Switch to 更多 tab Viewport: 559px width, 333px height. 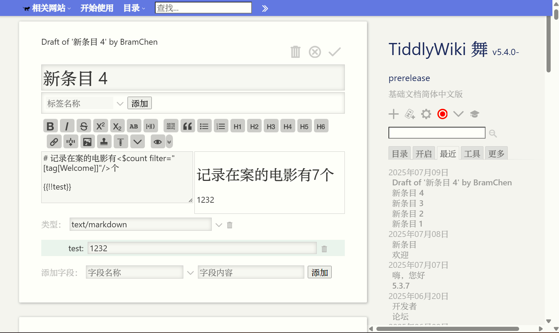point(496,154)
